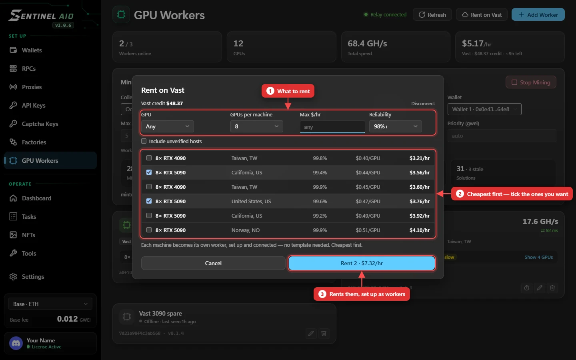The width and height of the screenshot is (576, 360).
Task: Click the trash icon on the 17.6 GH/s worker card
Action: coord(552,288)
